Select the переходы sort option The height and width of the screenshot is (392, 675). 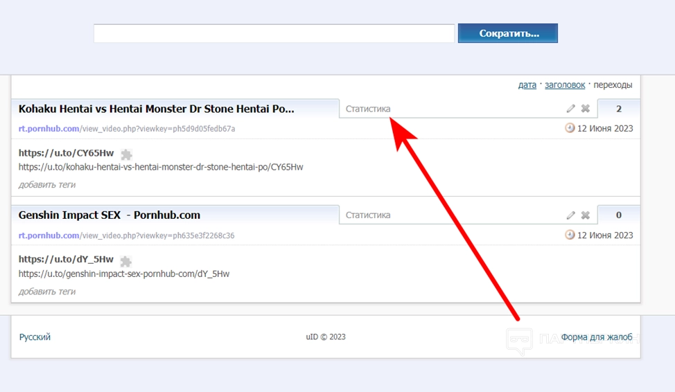613,84
